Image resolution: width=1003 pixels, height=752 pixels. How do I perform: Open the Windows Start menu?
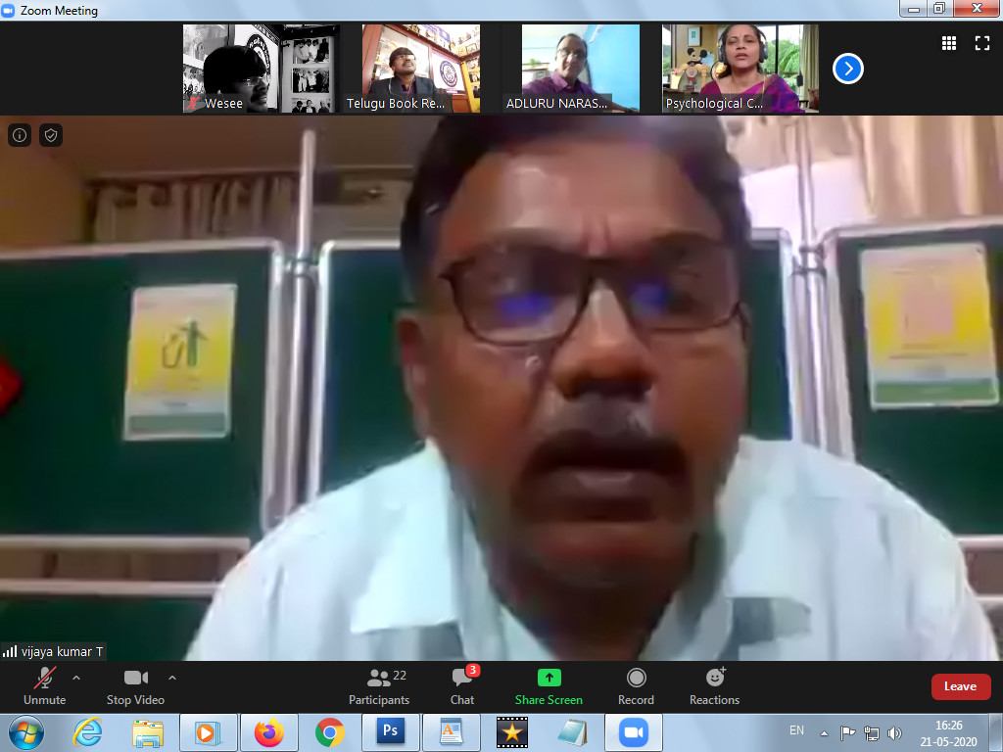[x=25, y=732]
